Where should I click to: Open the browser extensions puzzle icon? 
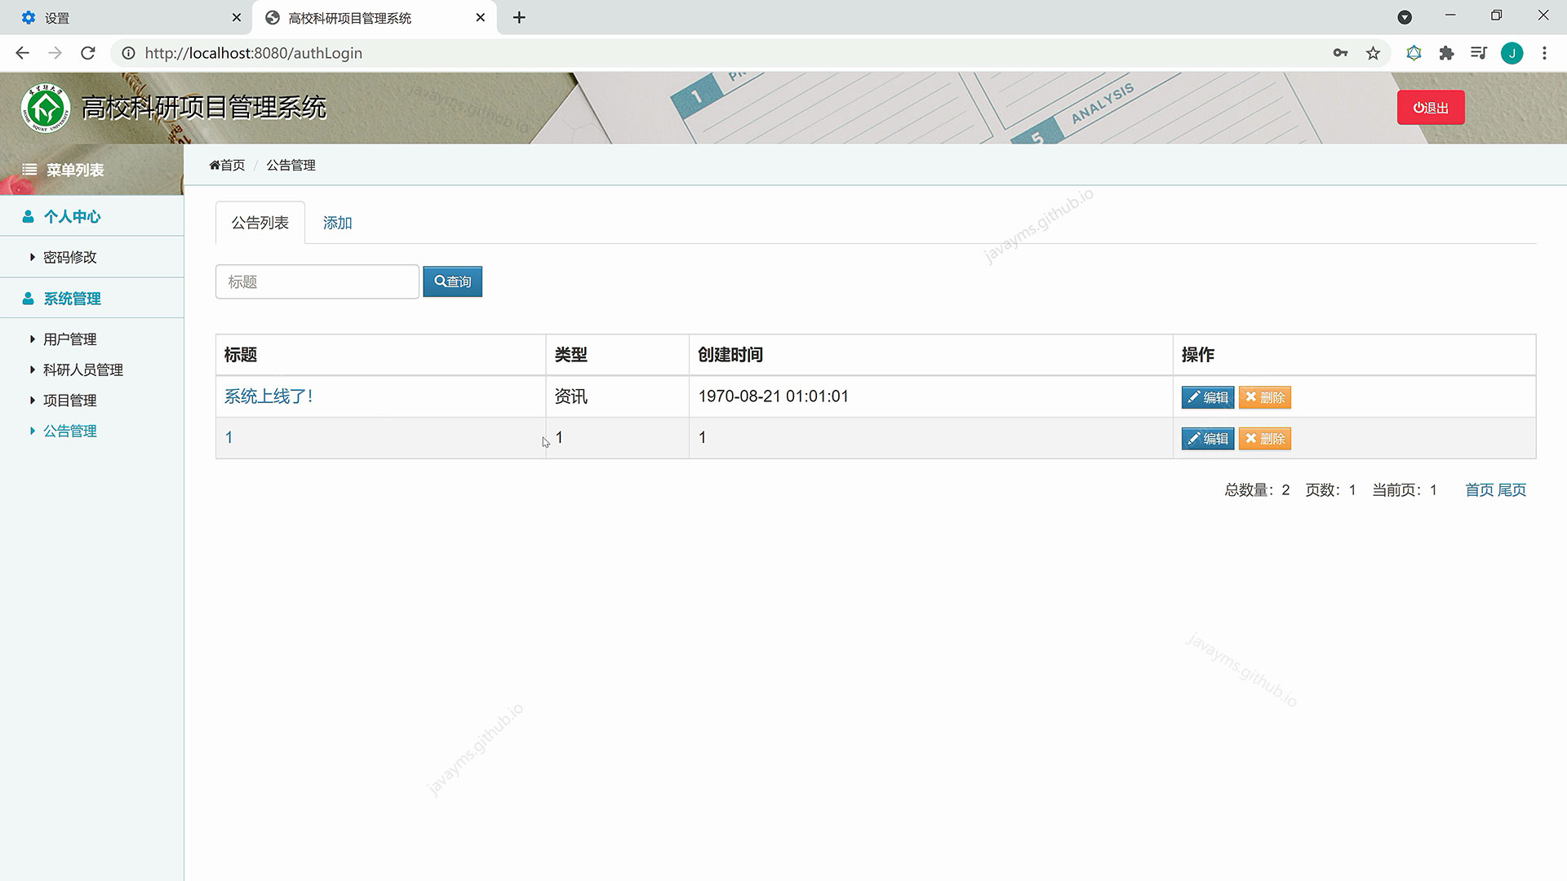click(x=1446, y=53)
